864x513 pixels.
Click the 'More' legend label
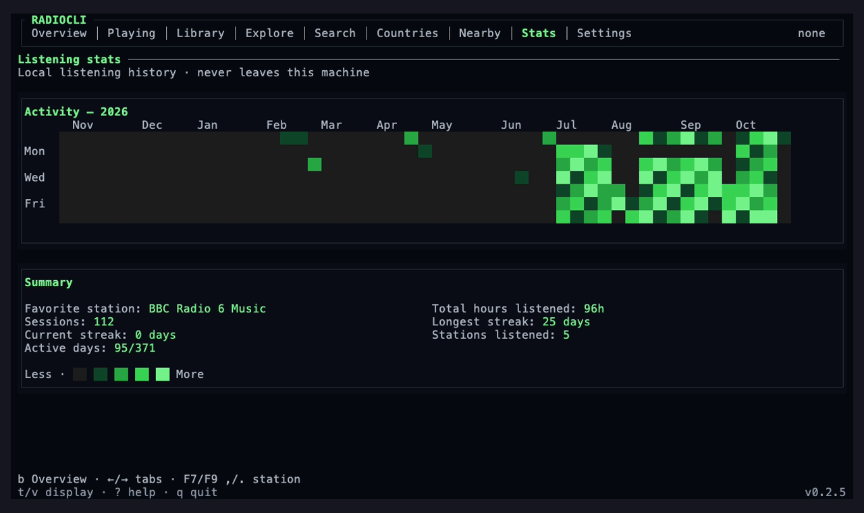190,375
